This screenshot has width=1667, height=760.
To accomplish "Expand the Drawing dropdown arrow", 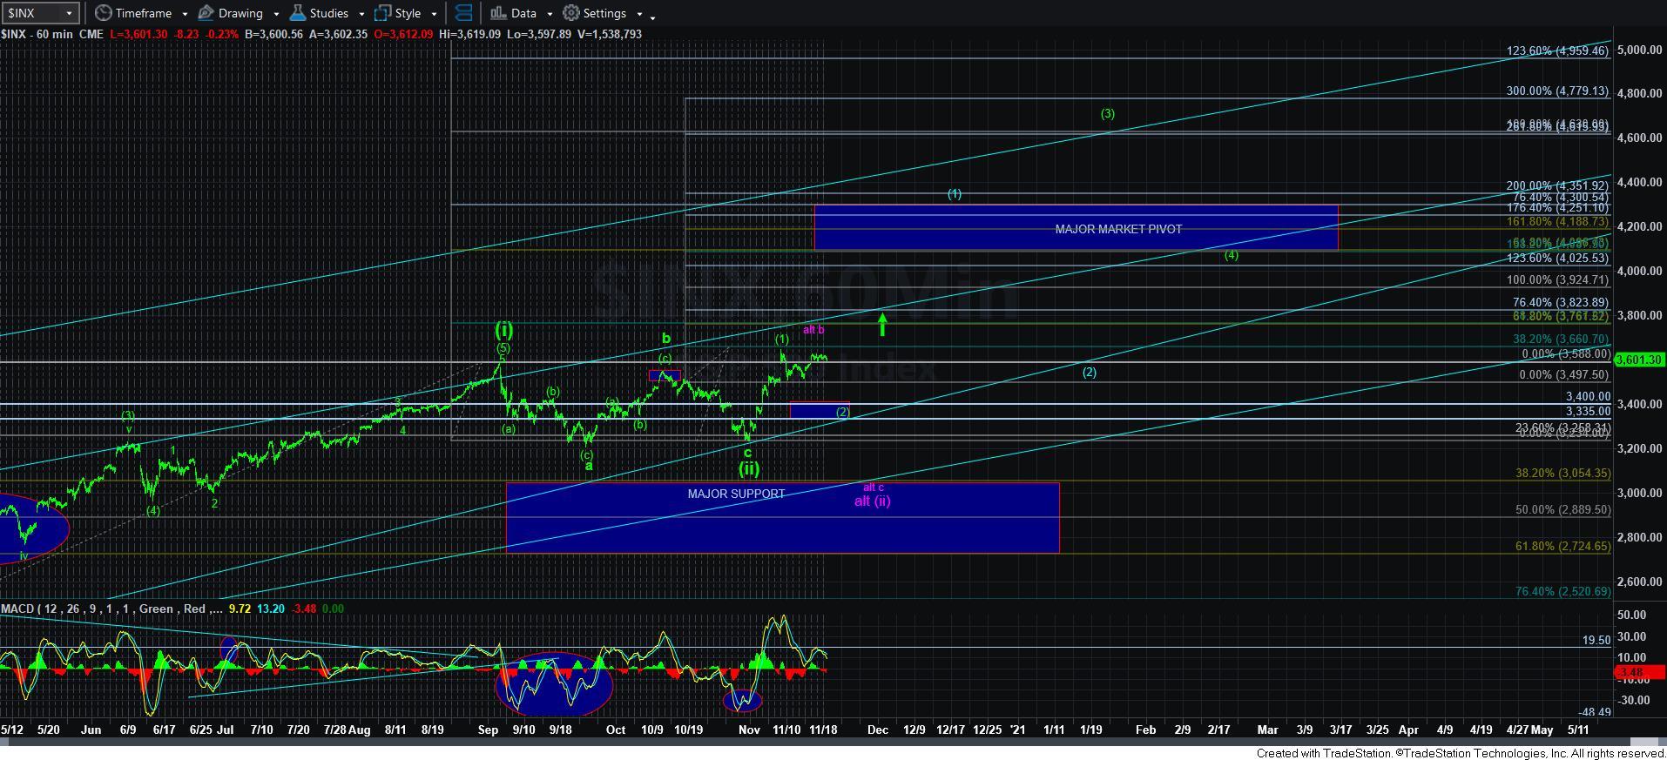I will 276,14.
